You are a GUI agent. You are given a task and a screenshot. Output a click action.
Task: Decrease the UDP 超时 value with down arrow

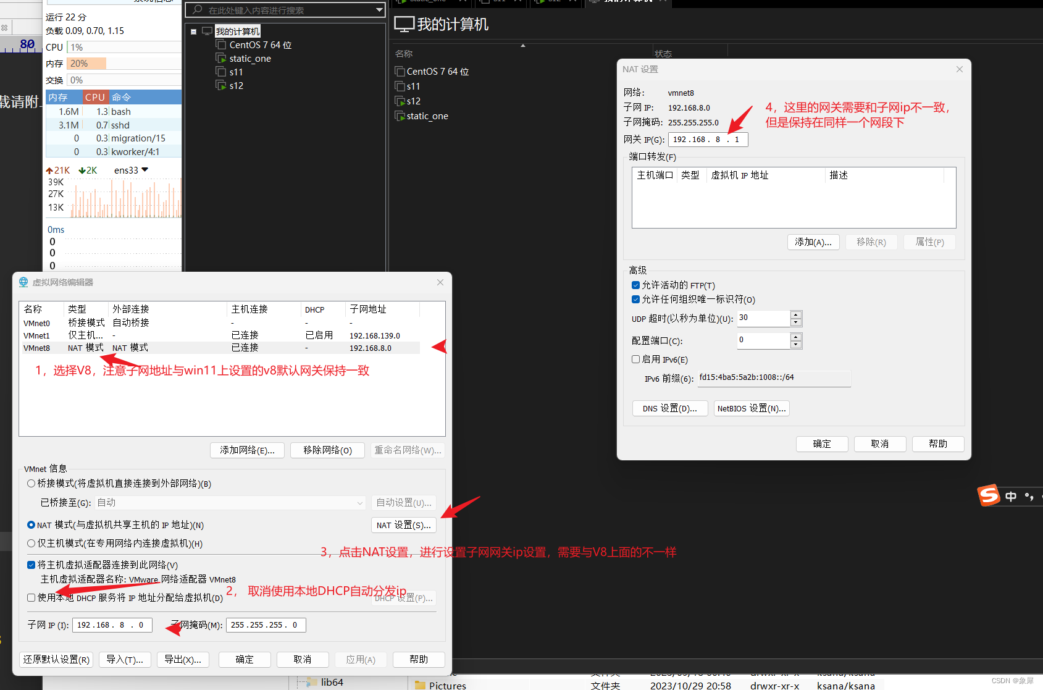(796, 322)
